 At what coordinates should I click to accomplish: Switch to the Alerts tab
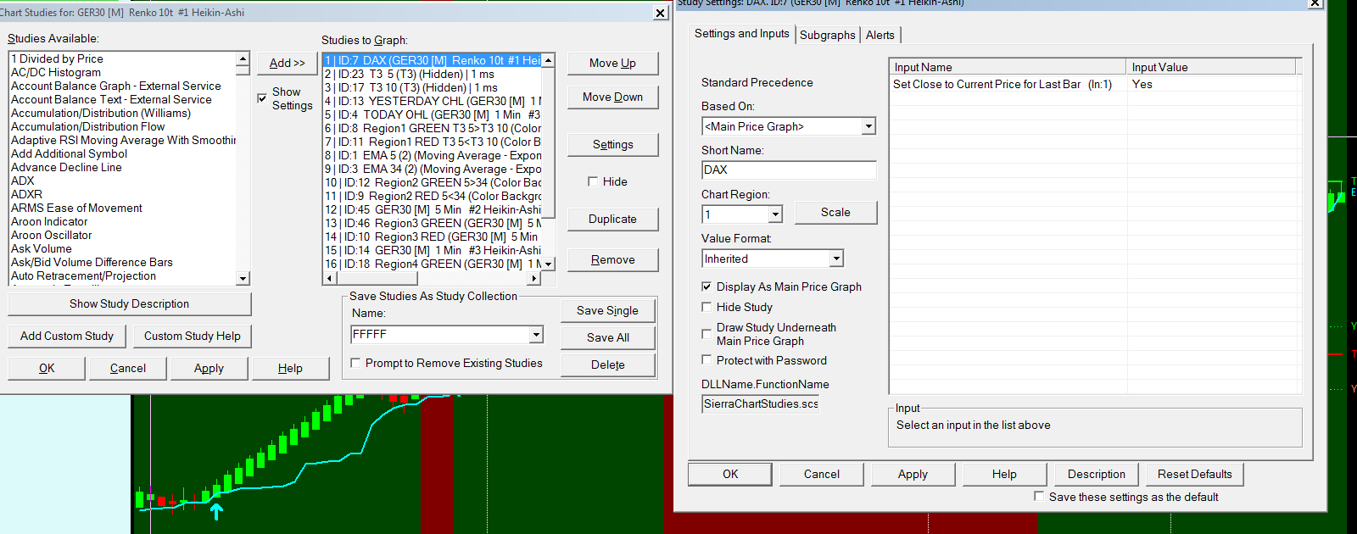880,35
